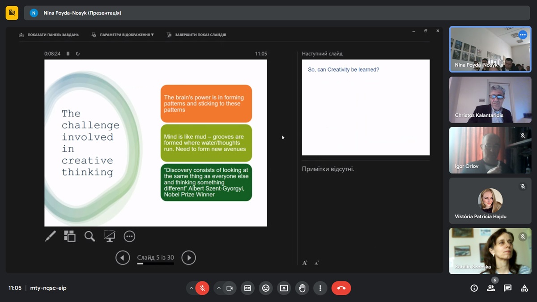537x302 pixels.
Task: Toggle the microphone mute button
Action: tap(202, 288)
